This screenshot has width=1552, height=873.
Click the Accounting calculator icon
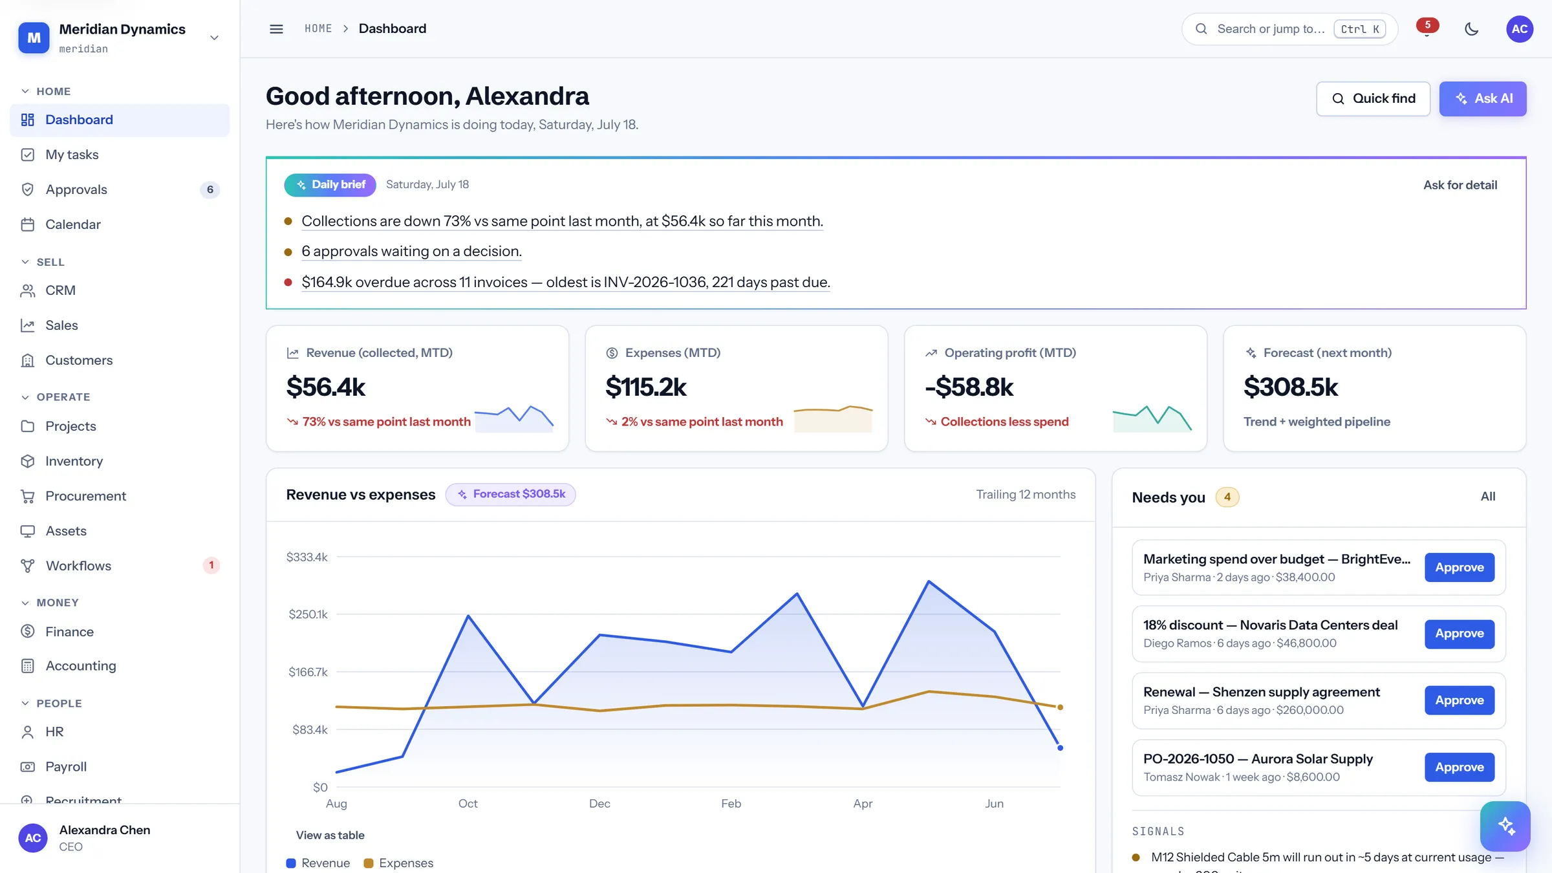pos(27,666)
